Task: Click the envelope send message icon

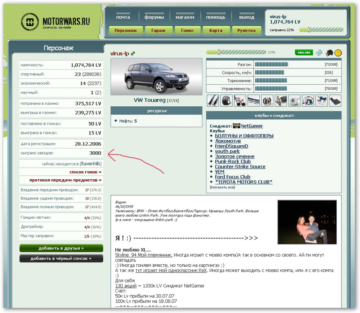Action: coord(319,53)
